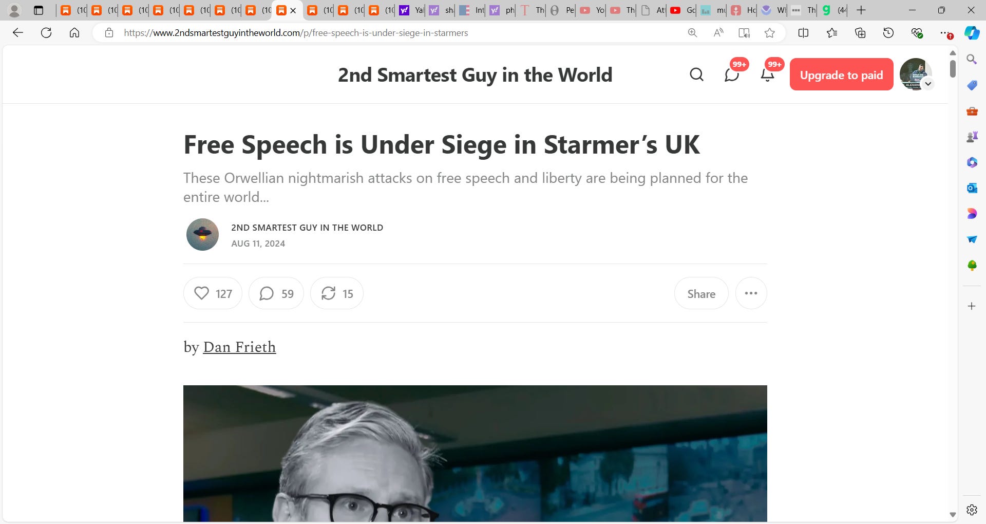Click the author UFO avatar
This screenshot has width=986, height=524.
coord(202,235)
